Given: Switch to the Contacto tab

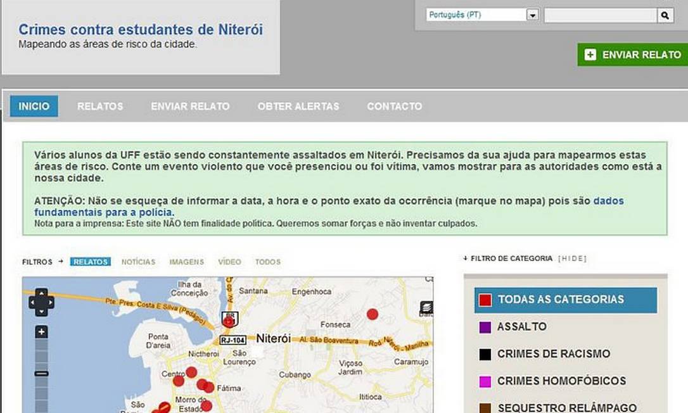Looking at the screenshot, I should pos(394,106).
